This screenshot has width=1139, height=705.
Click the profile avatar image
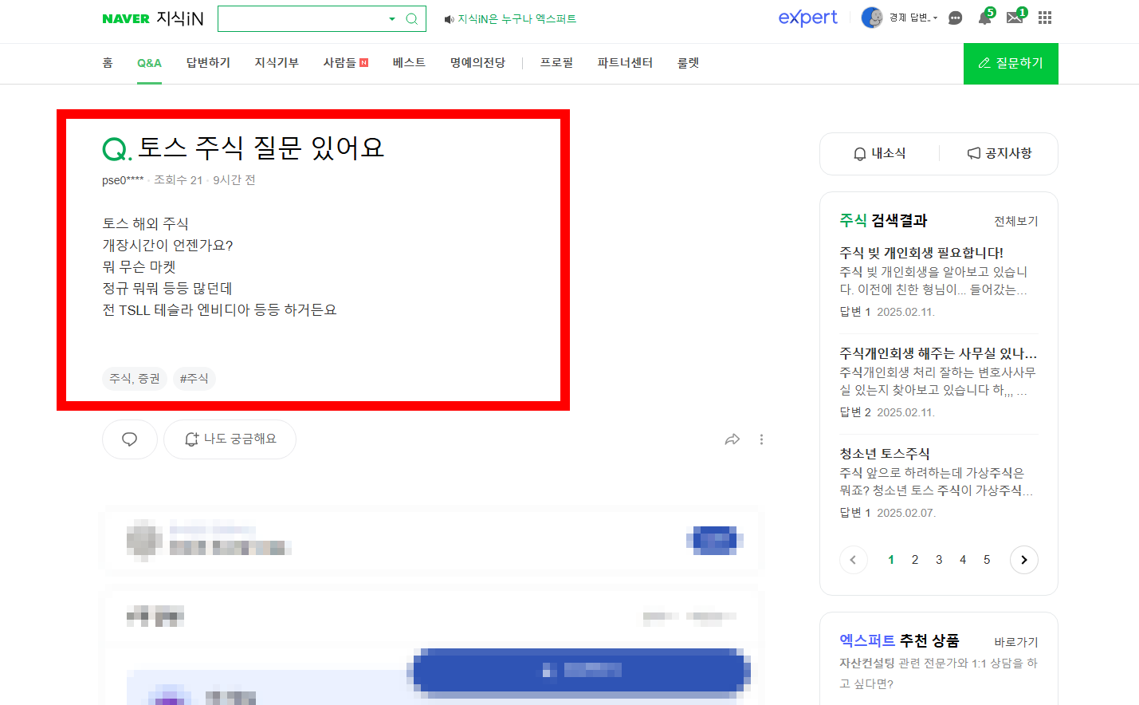click(872, 18)
